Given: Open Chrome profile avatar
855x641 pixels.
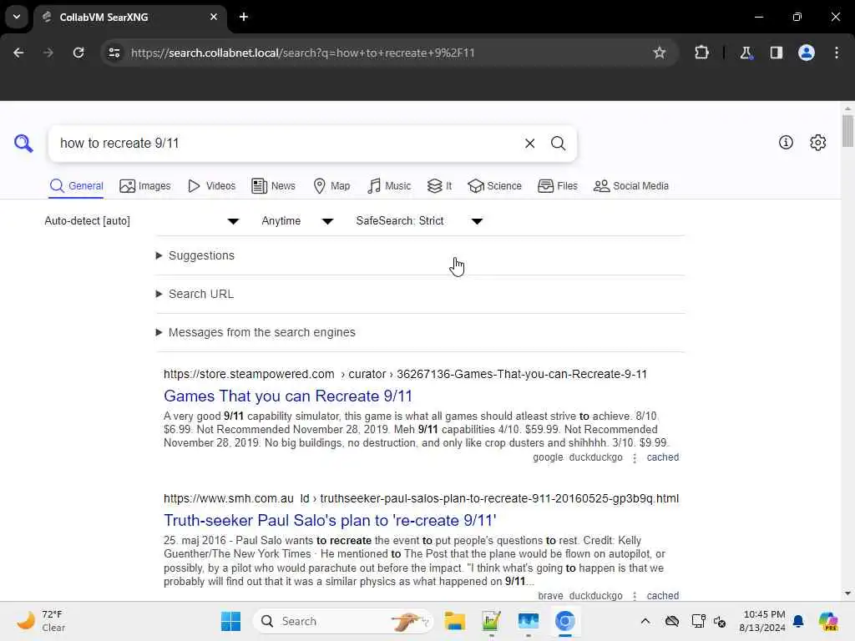Looking at the screenshot, I should click(x=807, y=53).
